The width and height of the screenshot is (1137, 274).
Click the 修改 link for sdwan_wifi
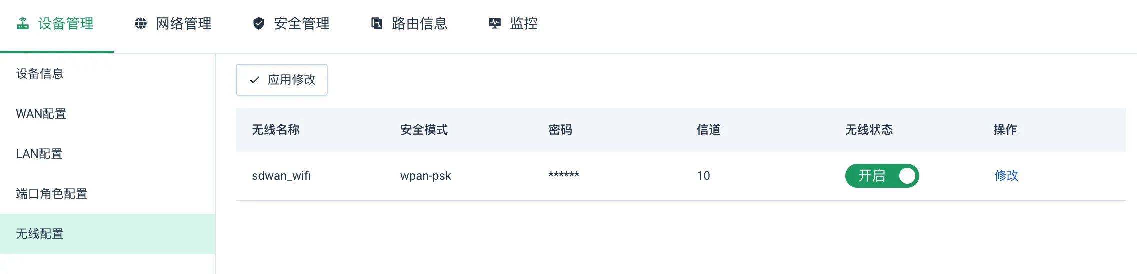click(x=1006, y=176)
